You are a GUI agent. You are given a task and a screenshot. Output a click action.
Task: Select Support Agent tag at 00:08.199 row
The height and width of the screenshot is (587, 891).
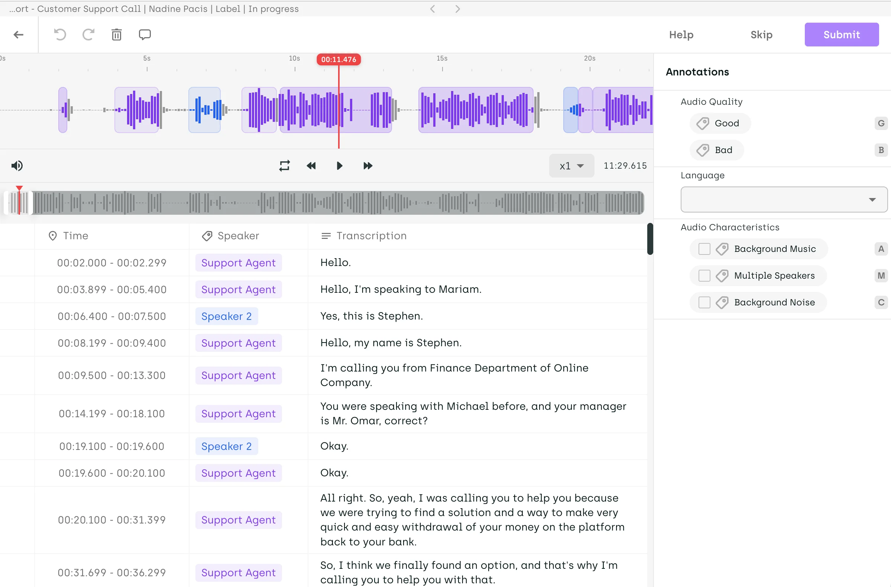pos(239,343)
